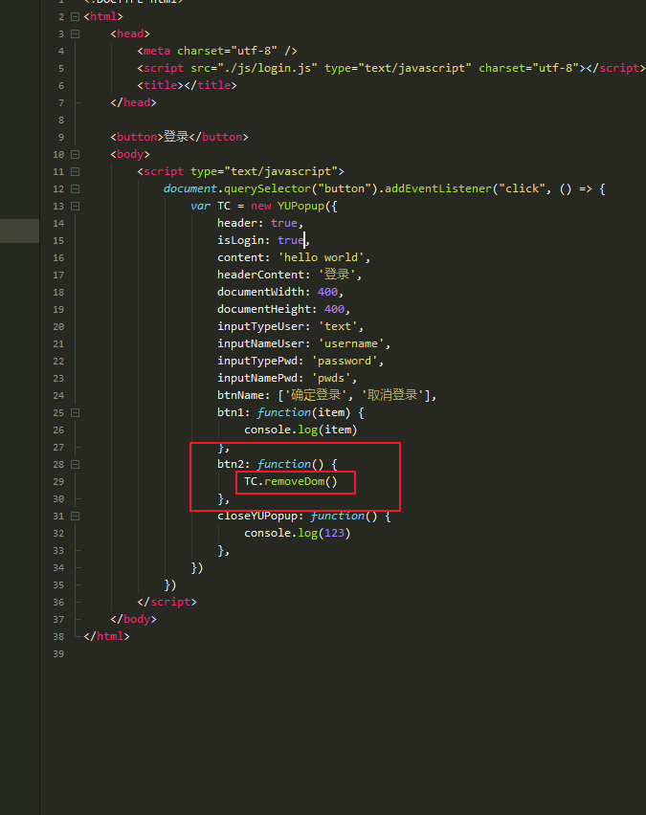Screen dimensions: 646x815
Task: Place cursor on "./js/login.js" script source
Action: coord(267,68)
